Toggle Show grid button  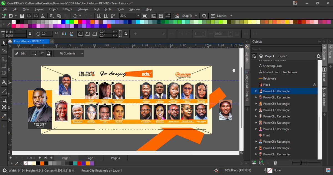pos(160,16)
